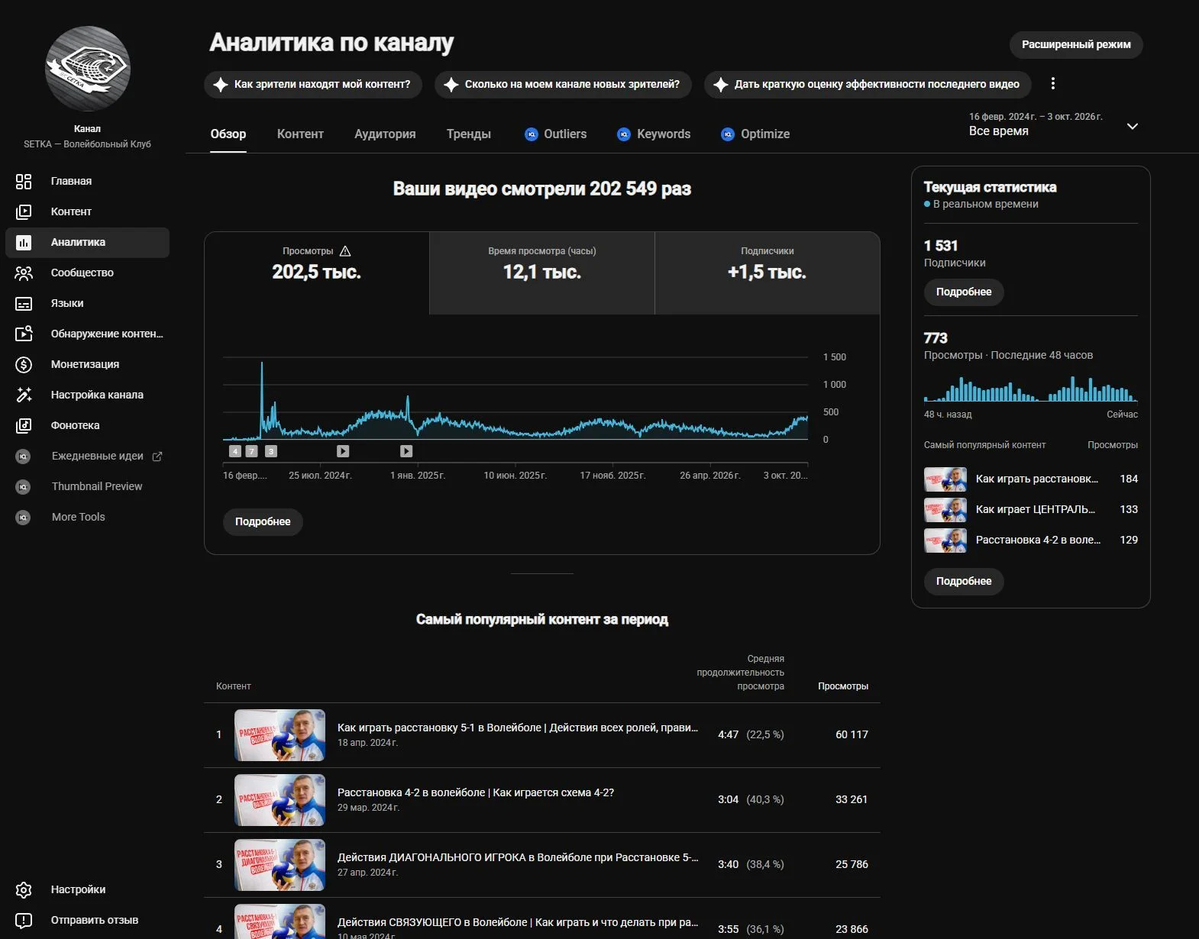Screen dimensions: 1199x939
Task: Open the Keywords tab
Action: coord(654,134)
